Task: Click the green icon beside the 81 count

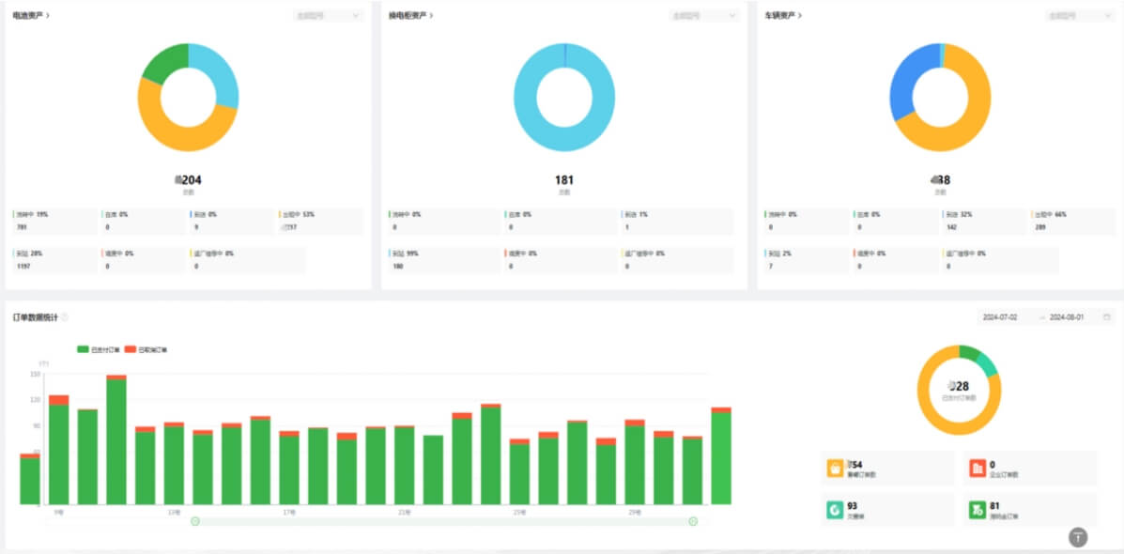Action: click(x=978, y=510)
